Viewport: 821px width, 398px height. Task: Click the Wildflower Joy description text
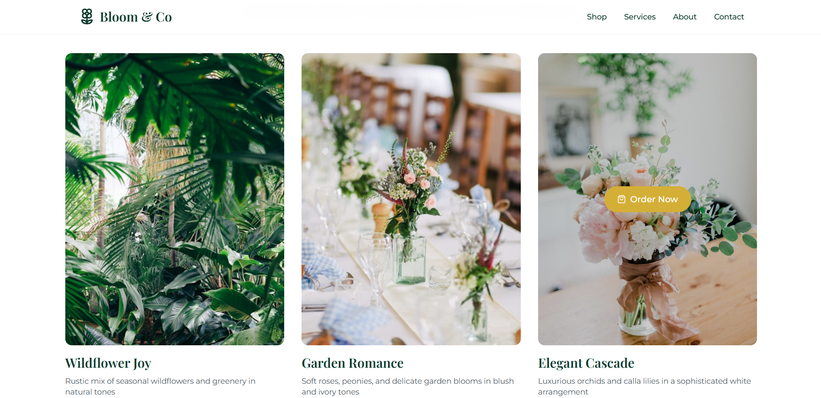(160, 386)
